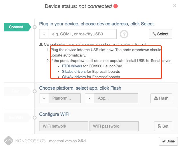
Task: Expand the App dropdown arrow
Action: (89, 98)
